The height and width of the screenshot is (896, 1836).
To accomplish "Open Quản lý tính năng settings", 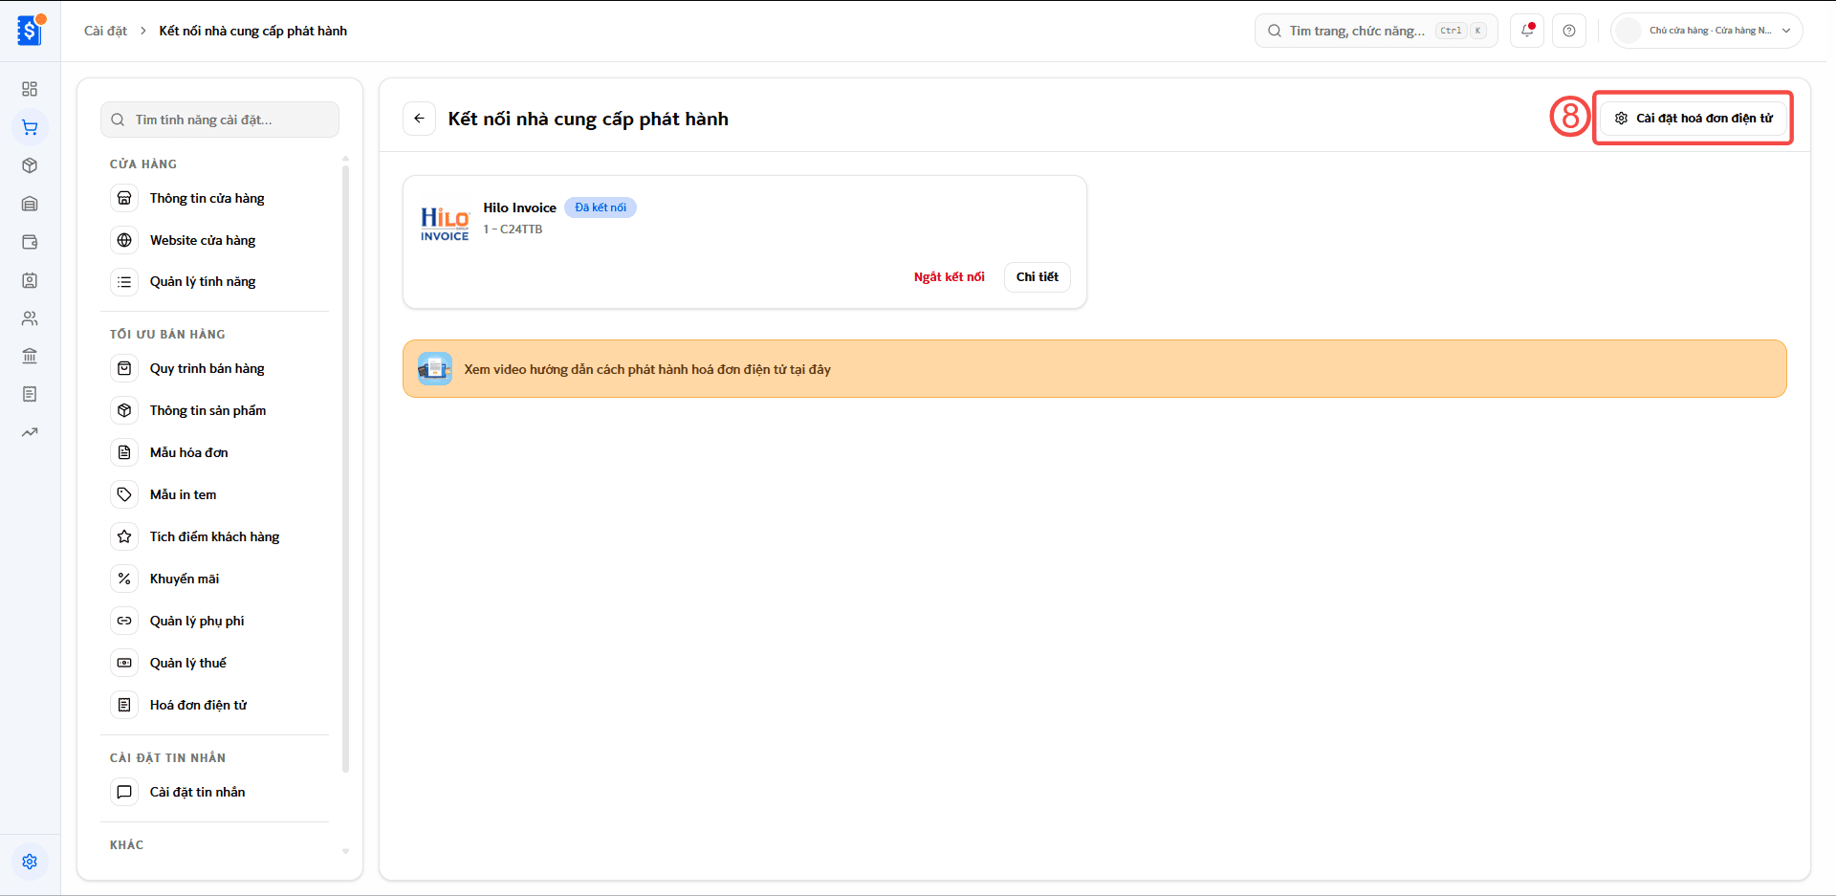I will [x=219, y=281].
